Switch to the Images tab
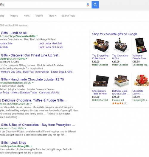 (x=14, y=16)
